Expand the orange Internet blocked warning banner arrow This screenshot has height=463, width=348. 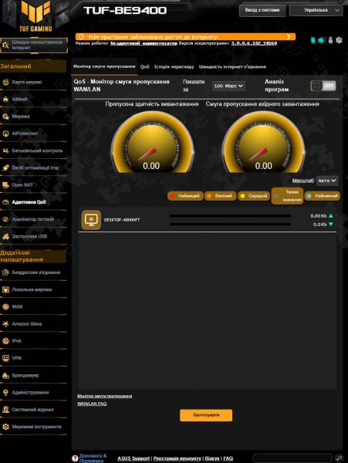click(x=289, y=36)
